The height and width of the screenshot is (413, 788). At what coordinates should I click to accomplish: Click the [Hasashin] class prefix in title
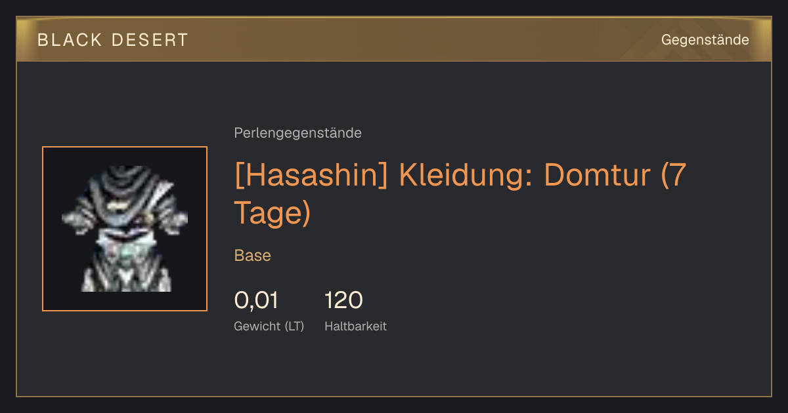(313, 176)
